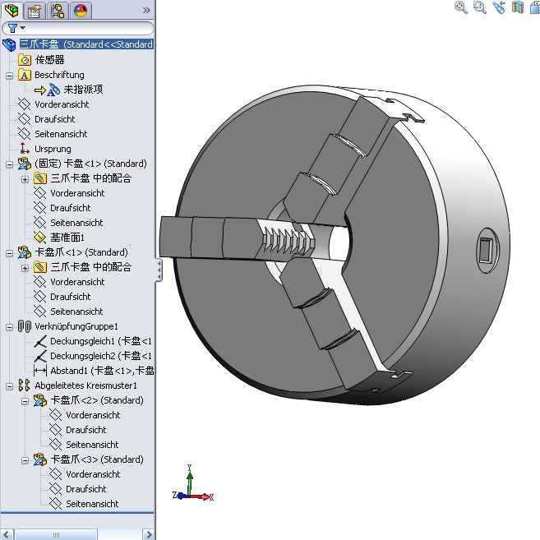This screenshot has width=540, height=540.
Task: Collapse the 卡盘爪<3> component node
Action: tap(25, 459)
